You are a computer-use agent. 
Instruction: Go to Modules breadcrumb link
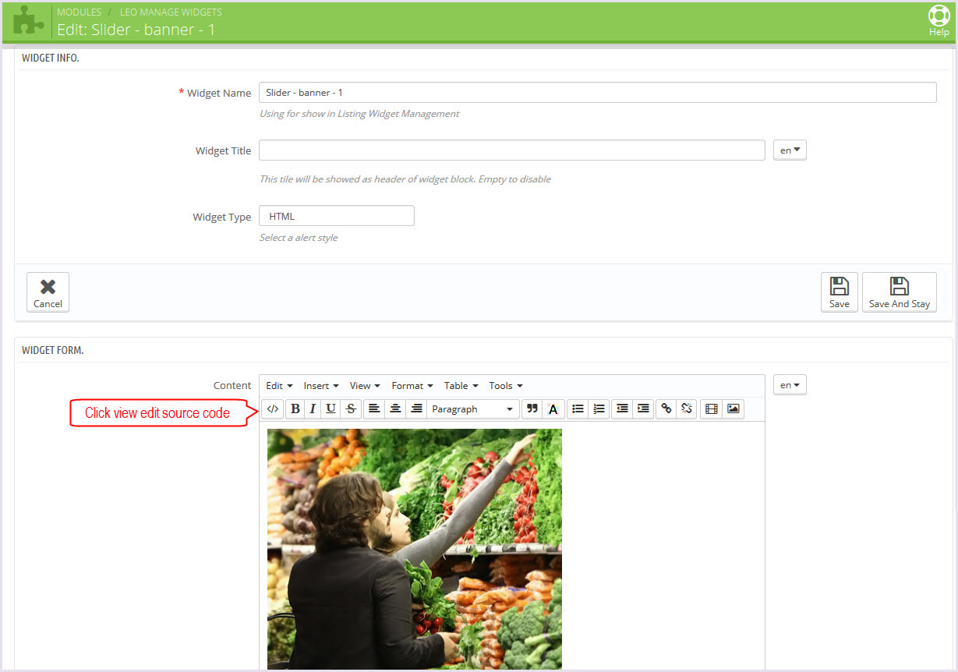80,12
